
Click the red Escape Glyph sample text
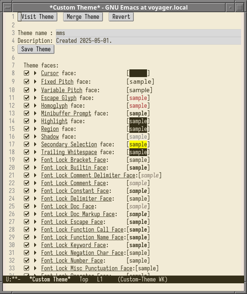(138, 98)
